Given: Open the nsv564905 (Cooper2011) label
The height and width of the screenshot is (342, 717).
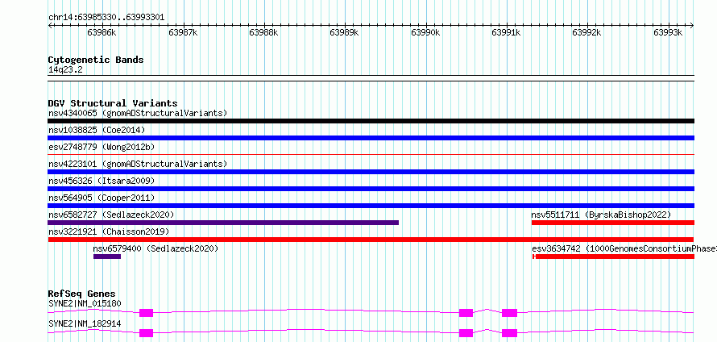Looking at the screenshot, I should click(102, 198).
